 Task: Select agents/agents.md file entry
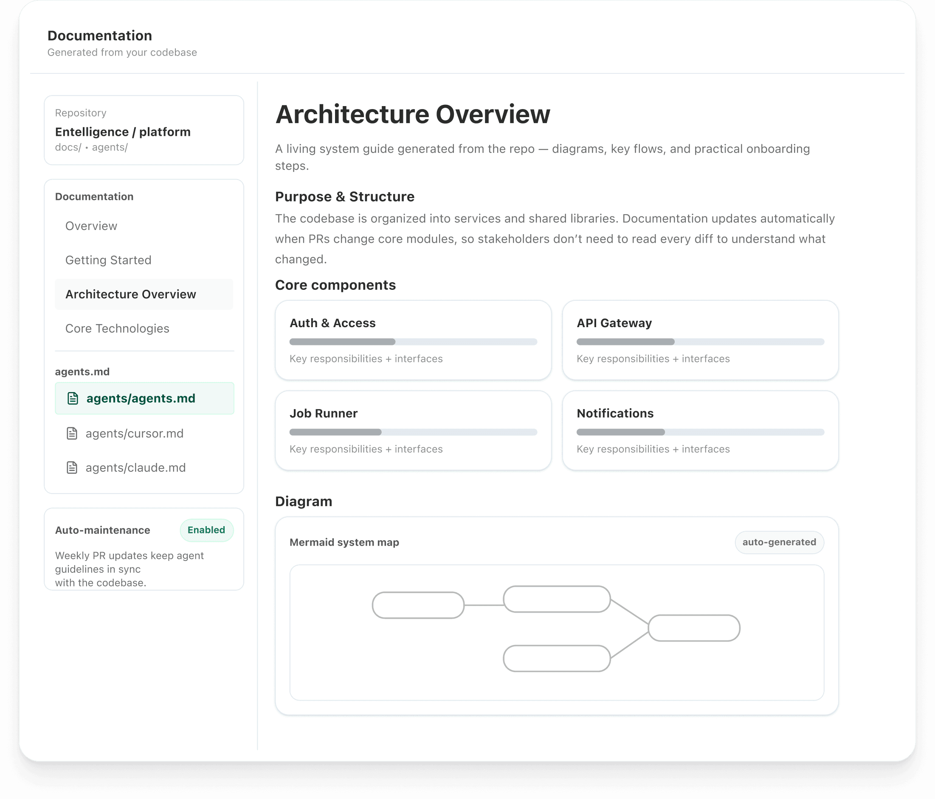(x=141, y=398)
